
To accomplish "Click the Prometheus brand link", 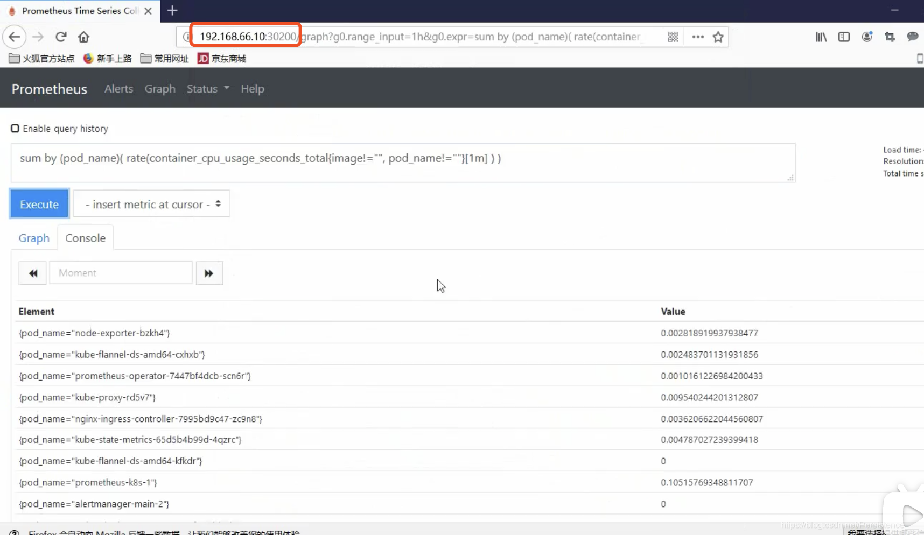I will 49,89.
